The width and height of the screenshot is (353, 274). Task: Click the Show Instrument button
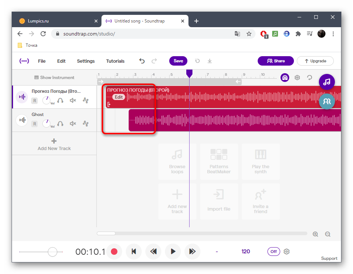pos(54,78)
